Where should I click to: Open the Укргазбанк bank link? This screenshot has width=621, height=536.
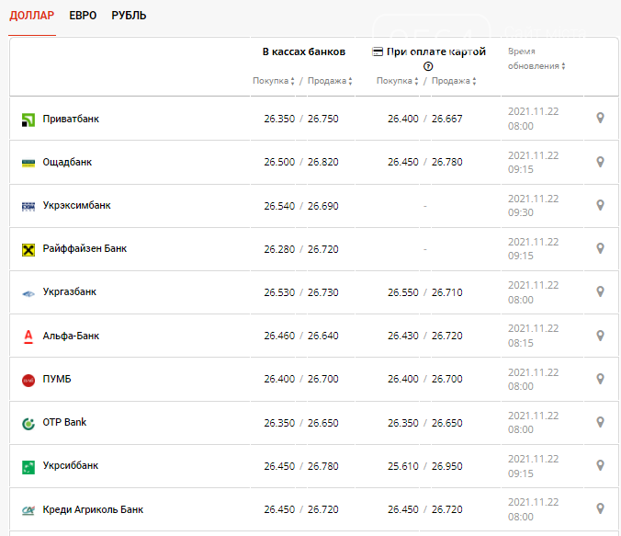coord(70,291)
